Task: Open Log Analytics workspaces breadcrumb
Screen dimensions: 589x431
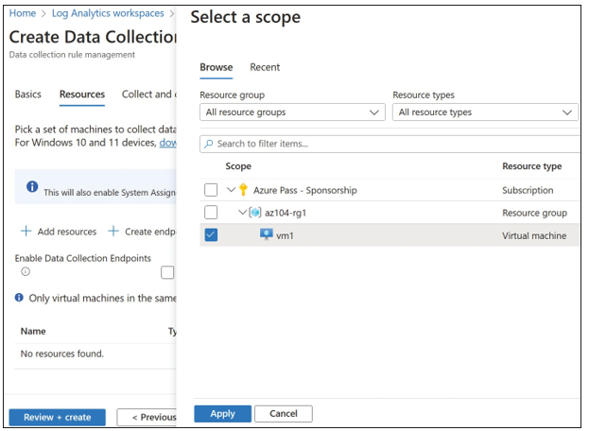Action: [108, 13]
